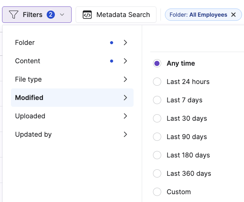Image resolution: width=244 pixels, height=202 pixels.
Task: Click the Metadata Search code icon
Action: pos(87,15)
